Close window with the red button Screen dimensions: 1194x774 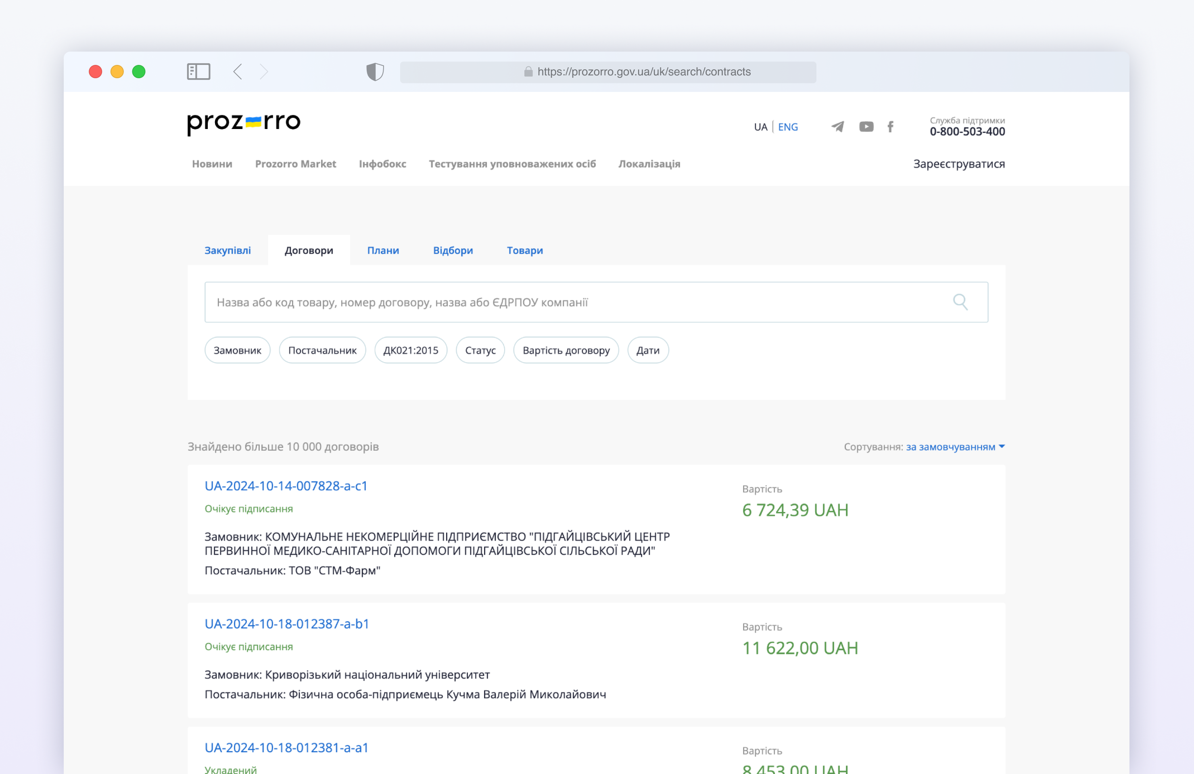click(95, 72)
